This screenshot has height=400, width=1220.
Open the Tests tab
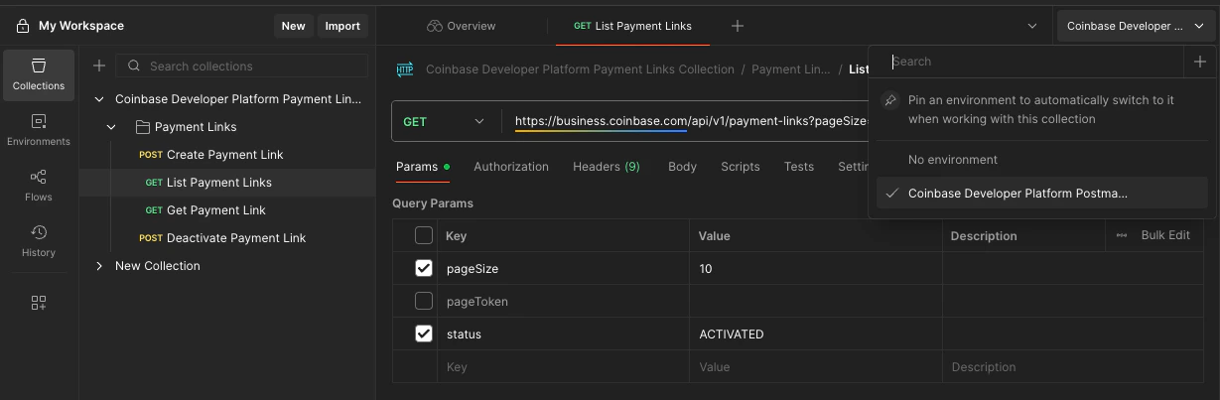pyautogui.click(x=799, y=167)
